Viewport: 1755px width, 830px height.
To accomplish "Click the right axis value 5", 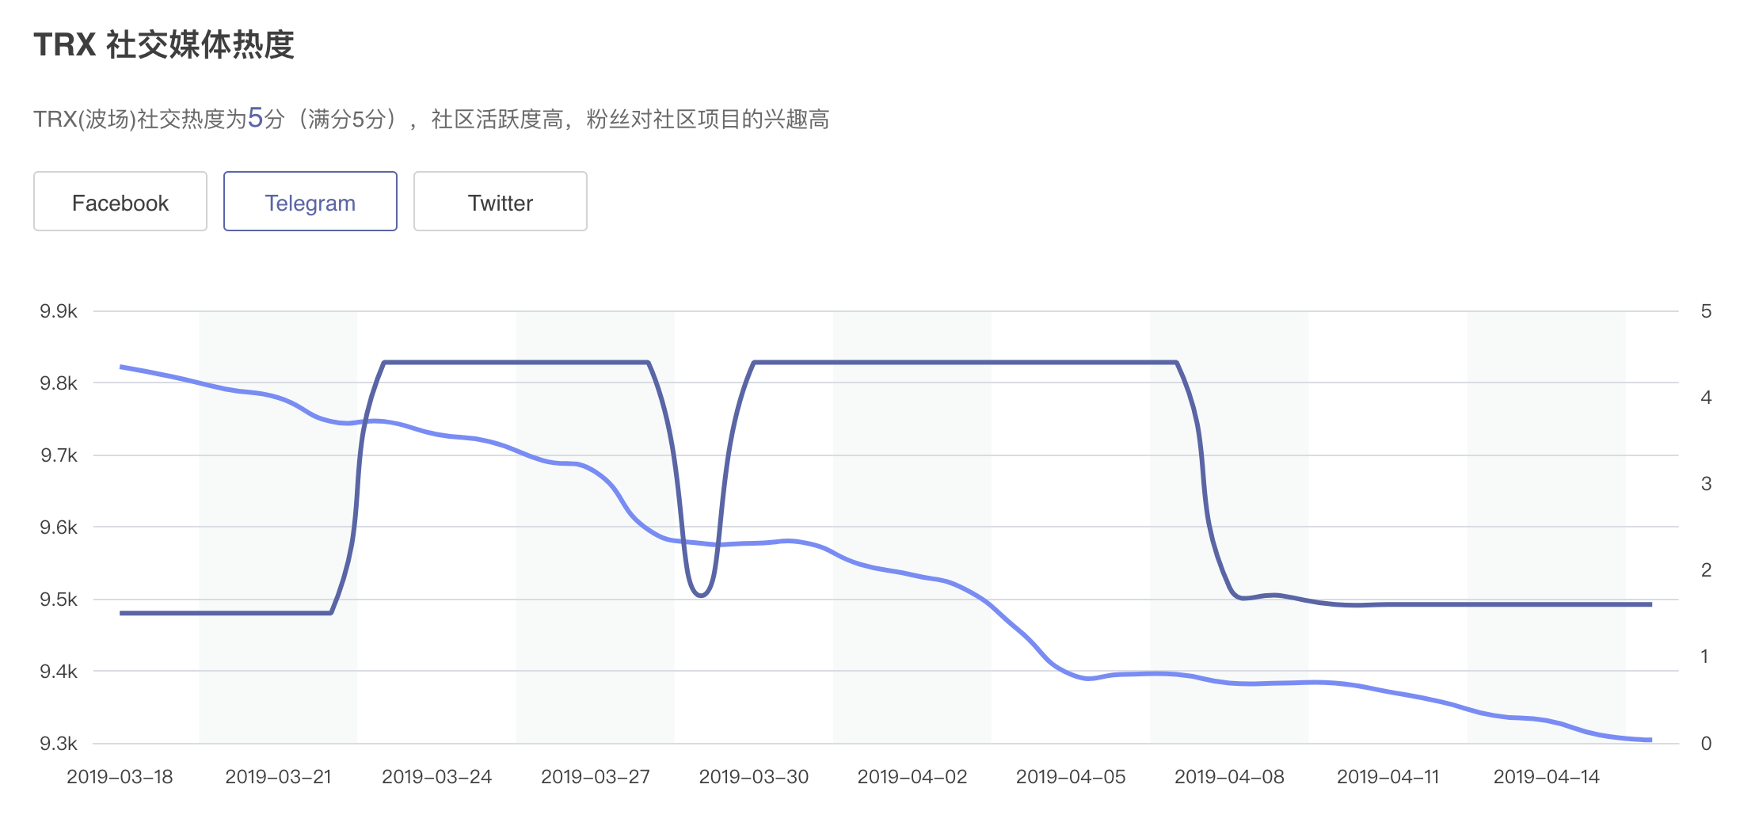I will [1706, 311].
